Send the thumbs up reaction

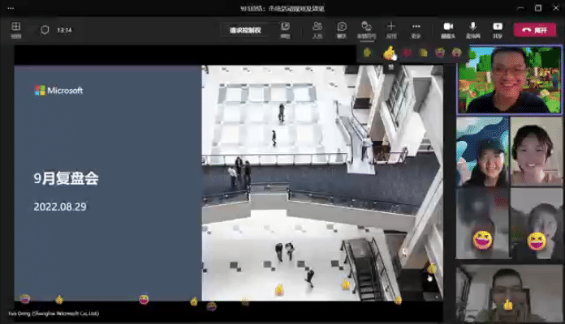pyautogui.click(x=389, y=53)
